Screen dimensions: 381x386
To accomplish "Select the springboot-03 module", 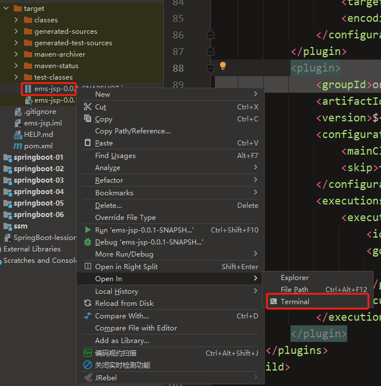I will pos(38,180).
